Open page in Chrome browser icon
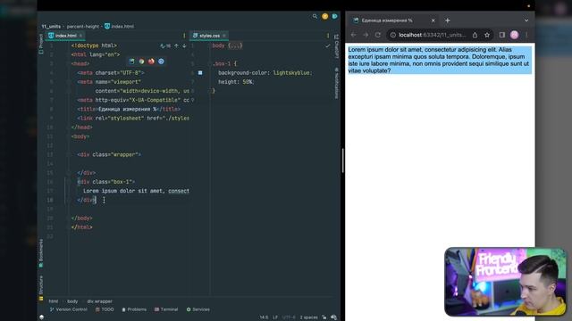572x321 pixels. click(141, 62)
